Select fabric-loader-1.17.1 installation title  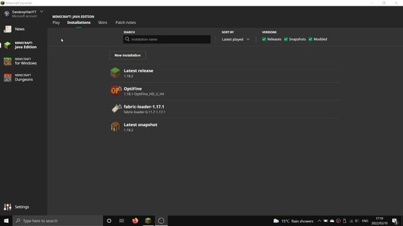[x=144, y=107]
